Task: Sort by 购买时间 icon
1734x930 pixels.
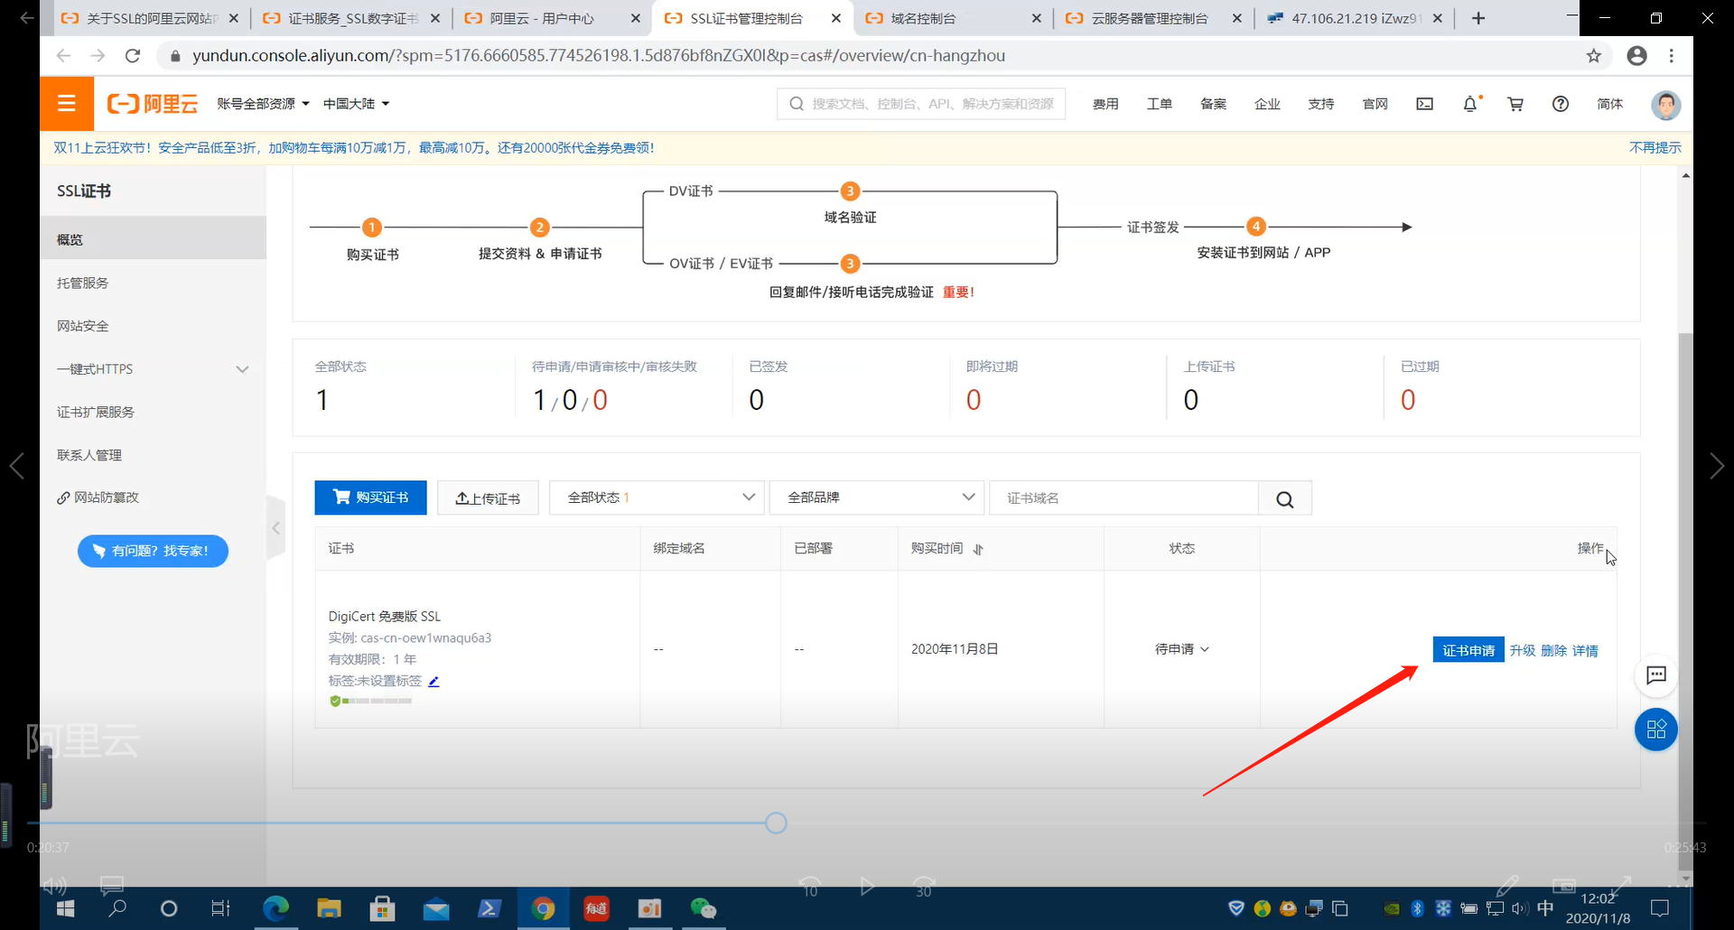Action: coord(978,549)
